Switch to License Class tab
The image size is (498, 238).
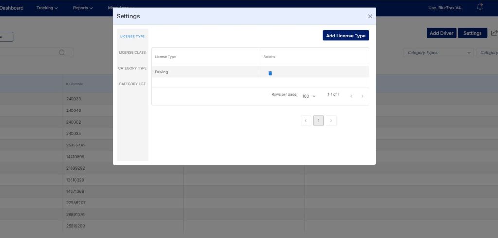click(132, 52)
